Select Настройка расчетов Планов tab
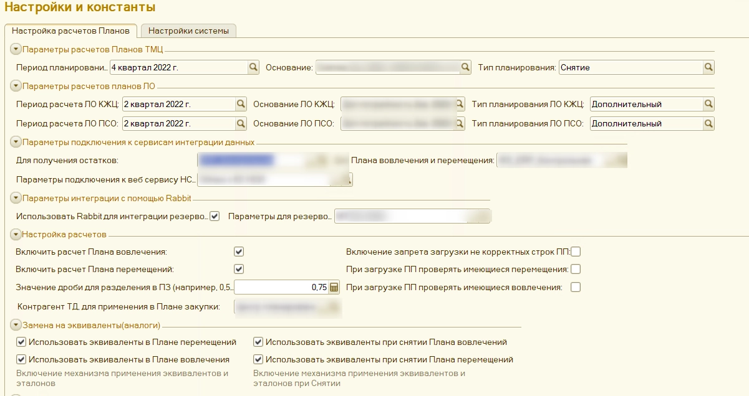749x396 pixels. pyautogui.click(x=71, y=31)
